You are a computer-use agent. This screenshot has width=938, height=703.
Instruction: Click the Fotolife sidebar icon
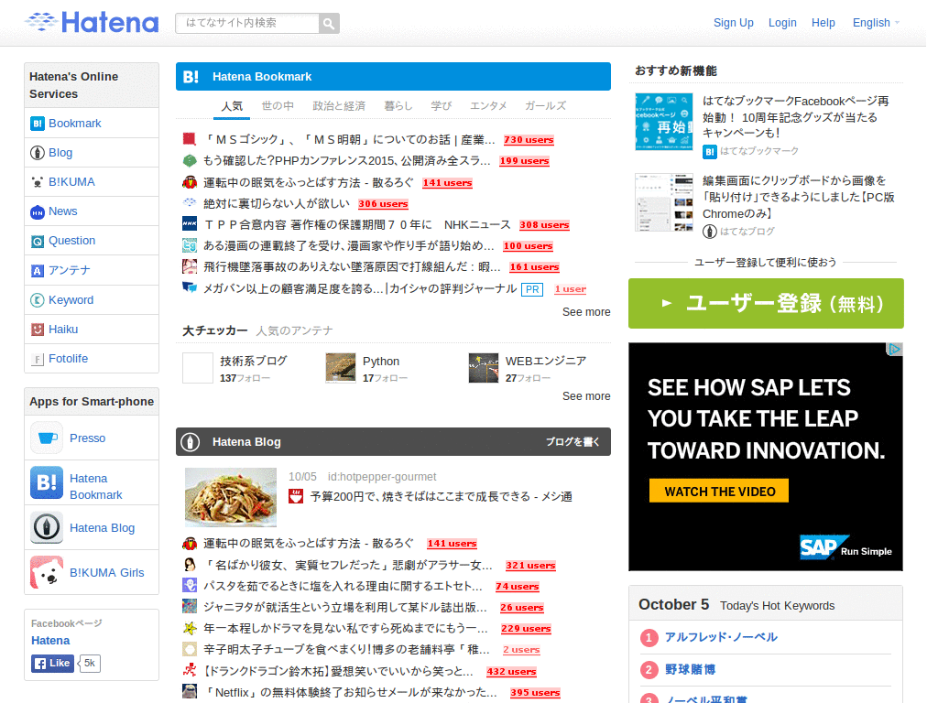tap(37, 359)
